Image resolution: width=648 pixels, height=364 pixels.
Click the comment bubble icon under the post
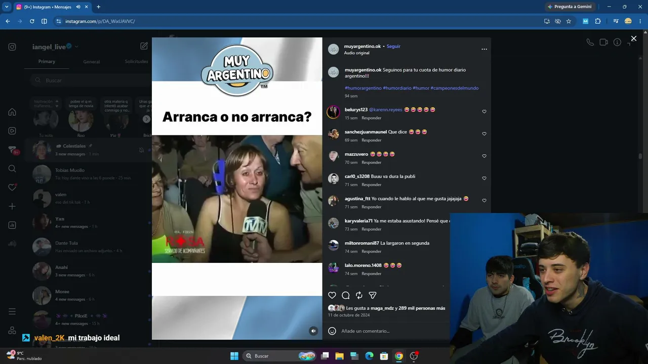pos(346,295)
